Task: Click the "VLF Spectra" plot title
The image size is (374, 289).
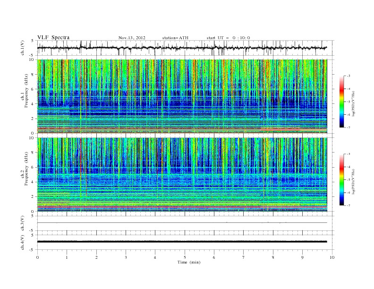Action: [53, 37]
